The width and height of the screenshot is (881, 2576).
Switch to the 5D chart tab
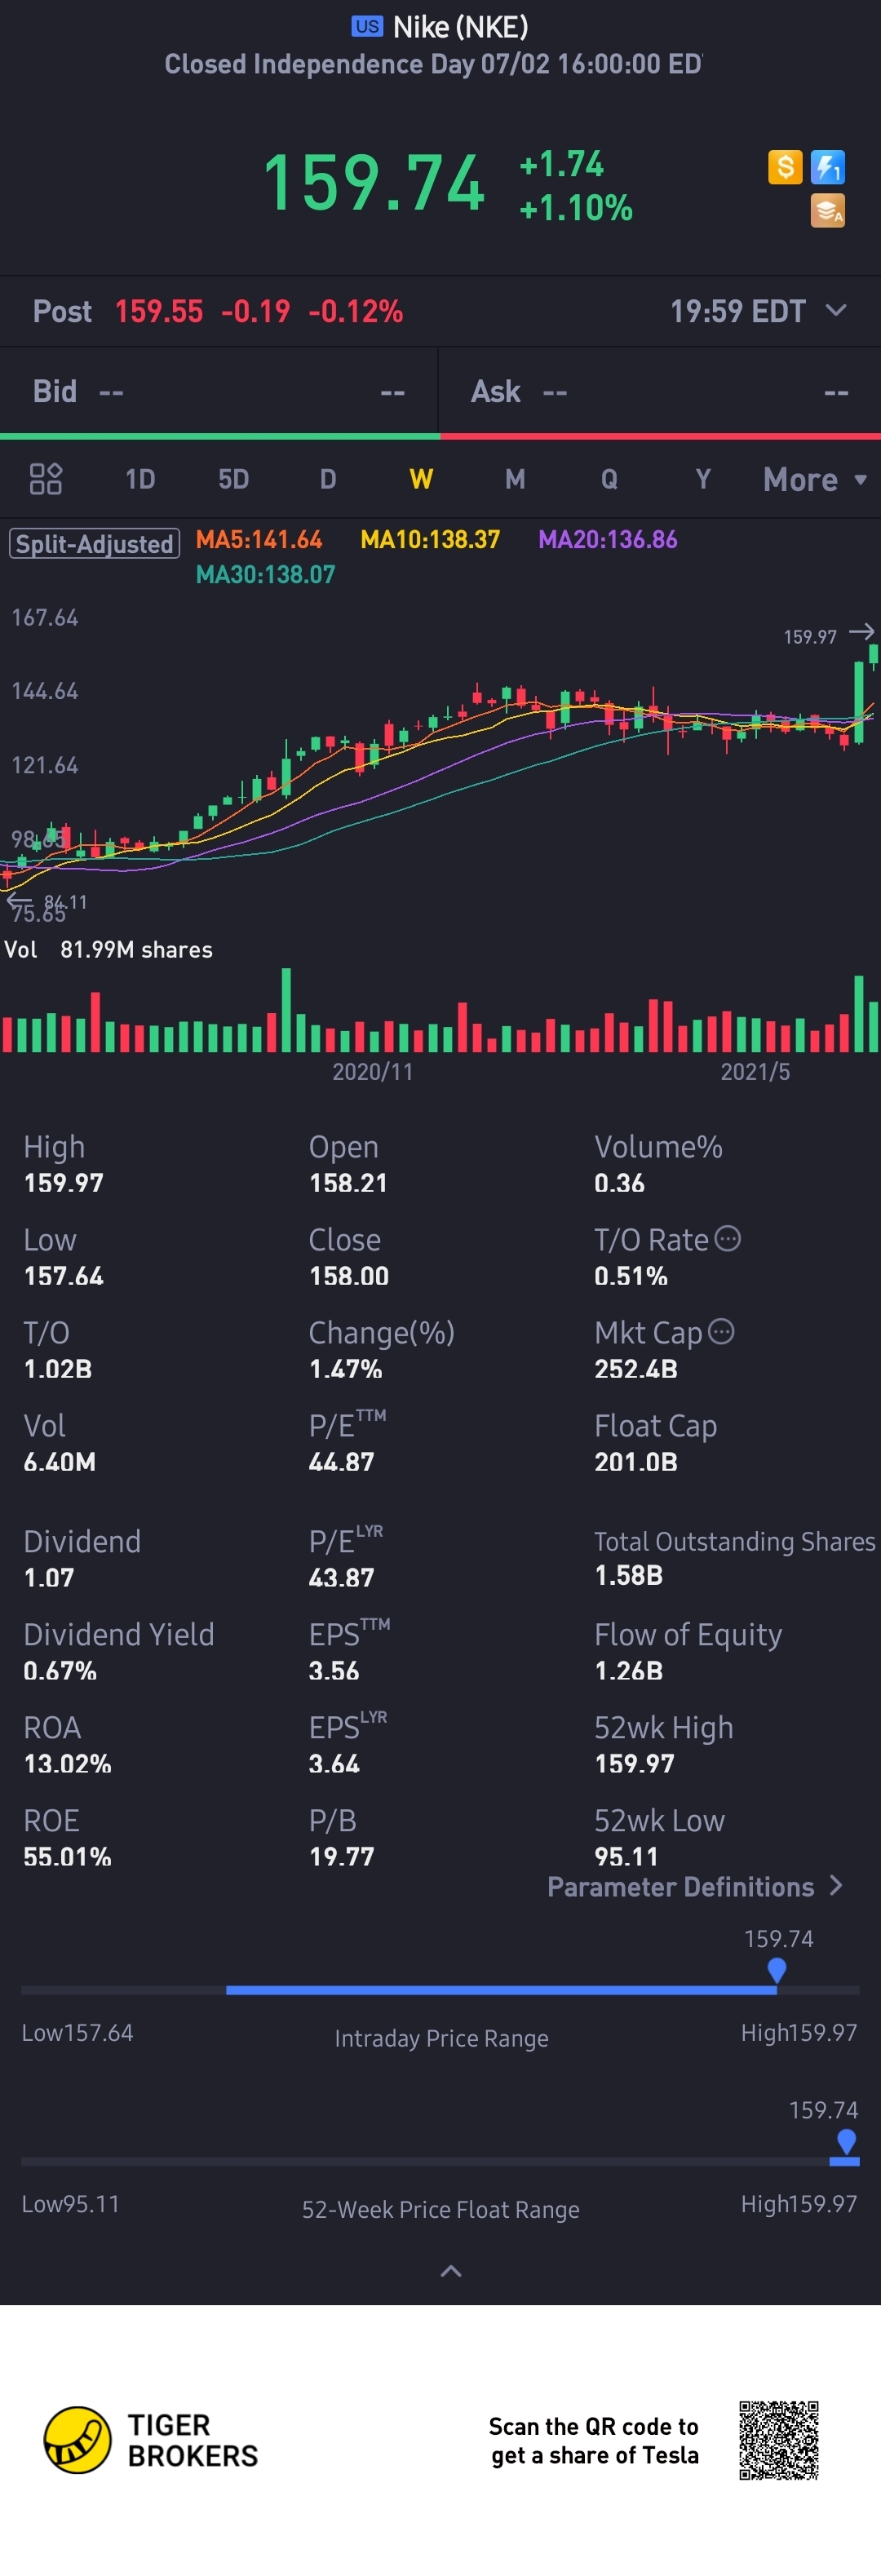coord(233,479)
